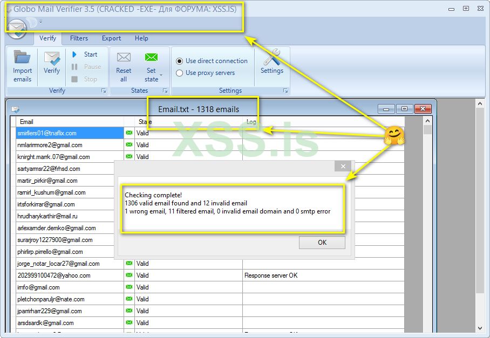This screenshot has width=490, height=338.
Task: Click the email list scroll up arrow
Action: pos(427,121)
